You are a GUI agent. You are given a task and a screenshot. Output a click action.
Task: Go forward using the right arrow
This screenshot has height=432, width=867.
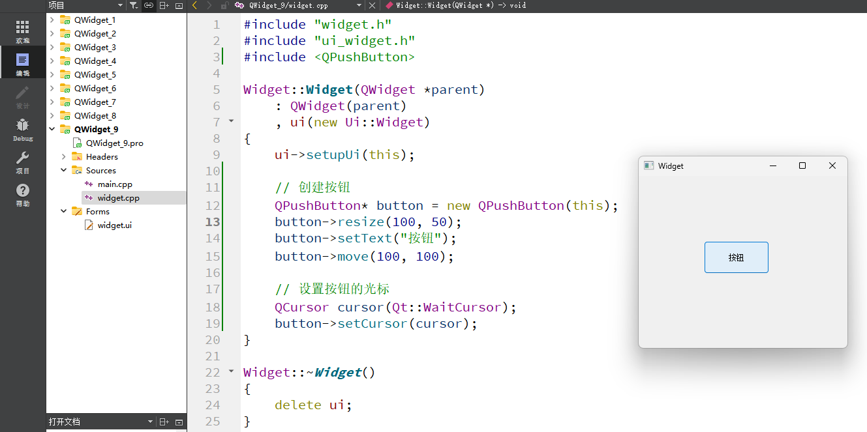point(209,5)
